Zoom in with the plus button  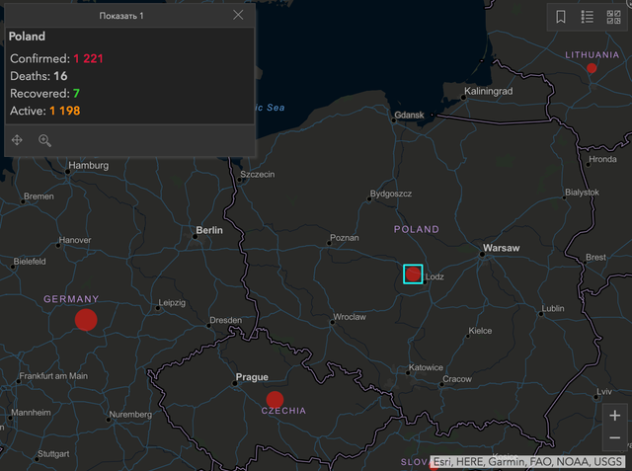615,416
